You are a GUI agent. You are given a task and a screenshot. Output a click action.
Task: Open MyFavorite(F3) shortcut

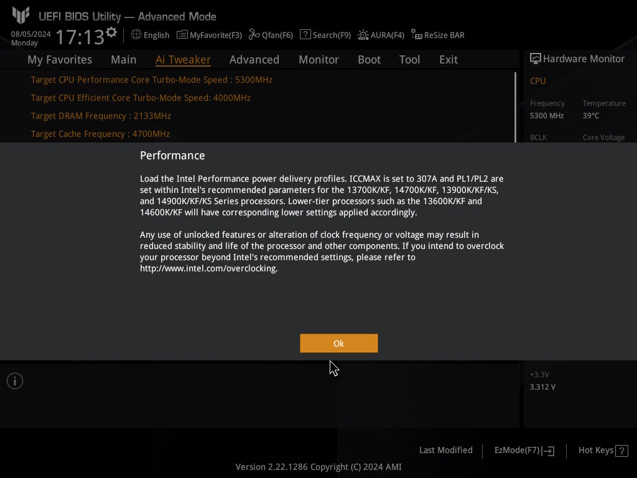click(x=216, y=35)
